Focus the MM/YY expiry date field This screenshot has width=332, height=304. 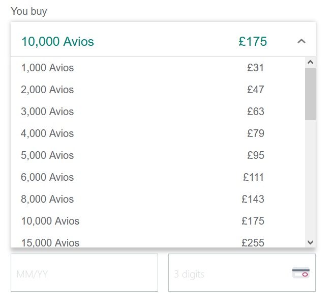point(84,273)
